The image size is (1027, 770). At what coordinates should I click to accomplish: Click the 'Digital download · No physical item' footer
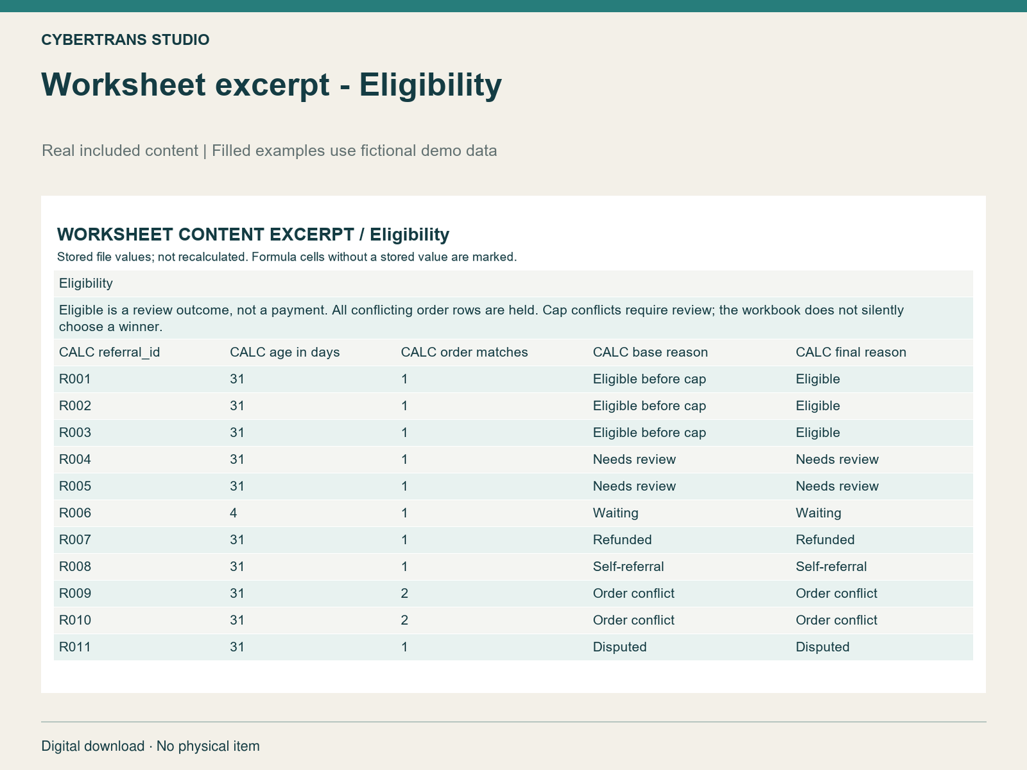pyautogui.click(x=150, y=746)
